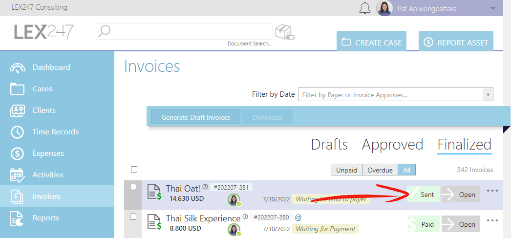Switch to the Drafts tab
511x238 pixels.
point(329,145)
